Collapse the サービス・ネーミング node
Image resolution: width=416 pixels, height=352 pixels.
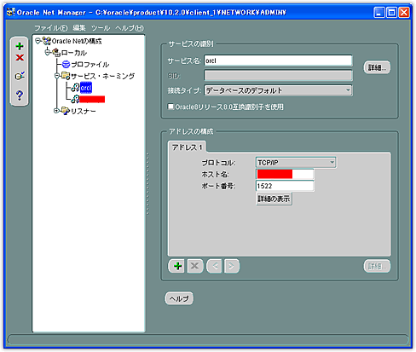pos(57,76)
